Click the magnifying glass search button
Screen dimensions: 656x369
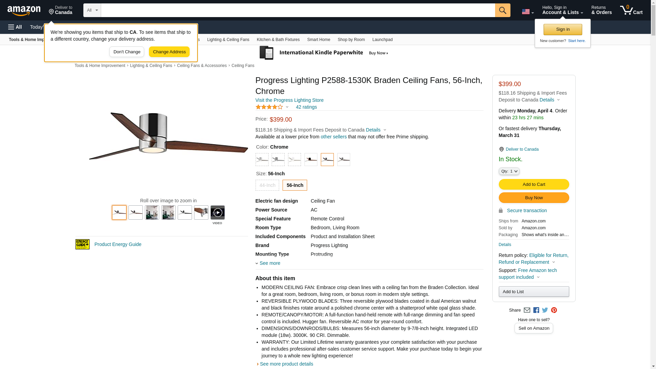click(502, 10)
